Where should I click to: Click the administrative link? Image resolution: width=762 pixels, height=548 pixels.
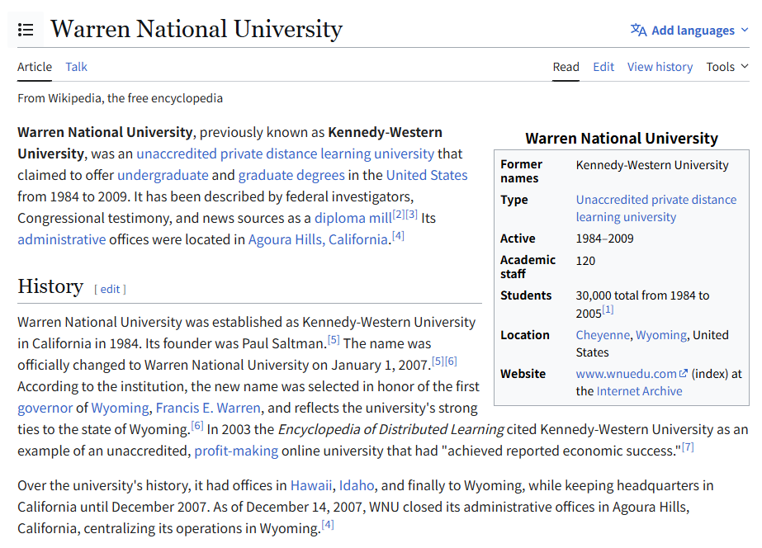62,239
